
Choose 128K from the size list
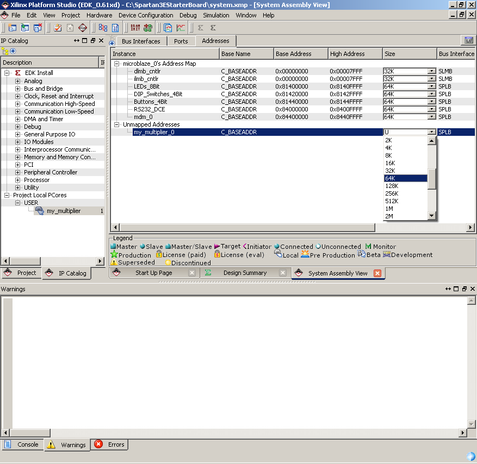point(406,186)
